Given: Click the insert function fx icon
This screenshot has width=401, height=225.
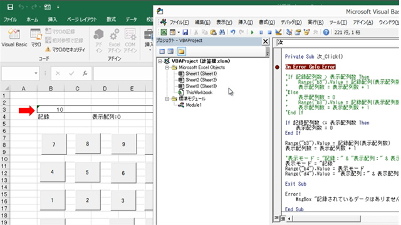Looking at the screenshot, I should pyautogui.click(x=85, y=74).
